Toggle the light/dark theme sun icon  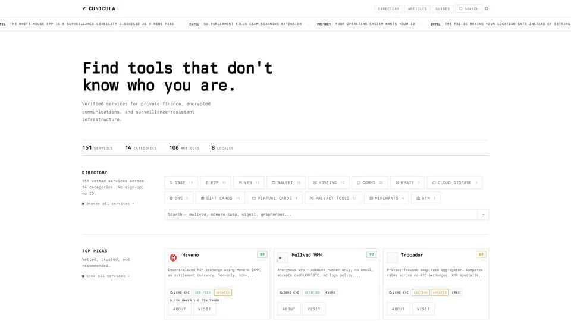coord(487,8)
